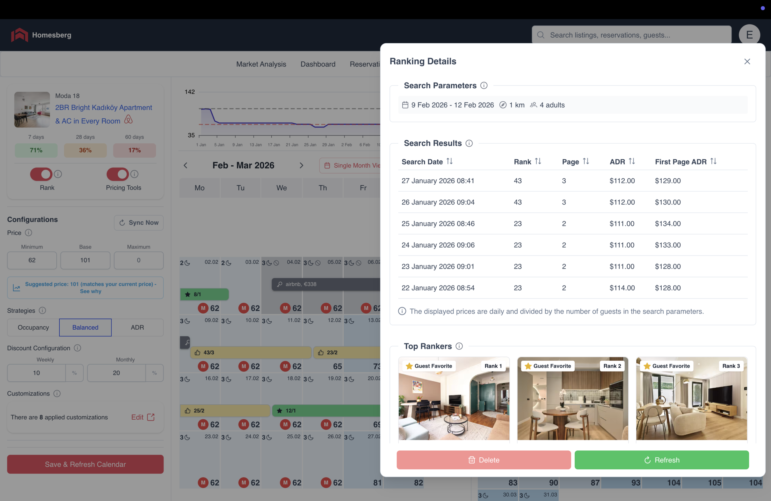Click the Search Results info icon

(x=469, y=143)
